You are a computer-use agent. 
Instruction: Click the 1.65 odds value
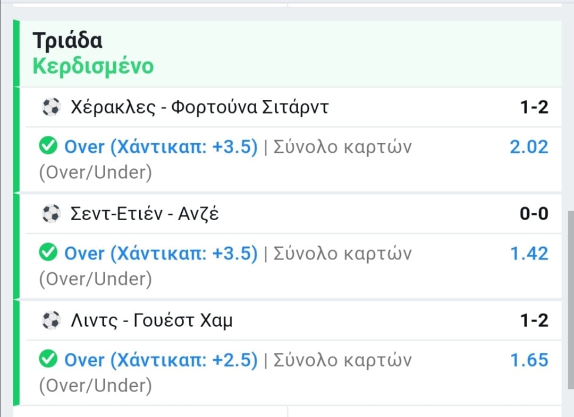tap(528, 360)
